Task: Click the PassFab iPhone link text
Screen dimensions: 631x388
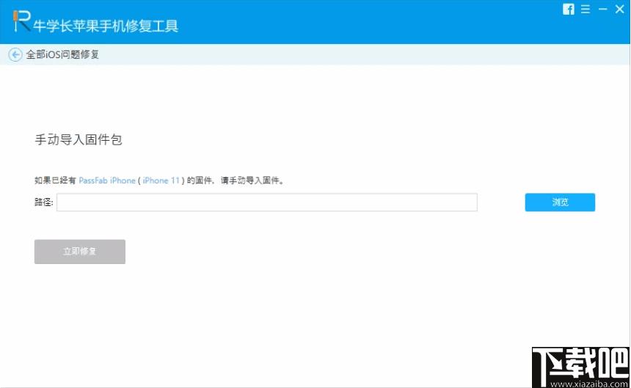Action: click(x=107, y=180)
